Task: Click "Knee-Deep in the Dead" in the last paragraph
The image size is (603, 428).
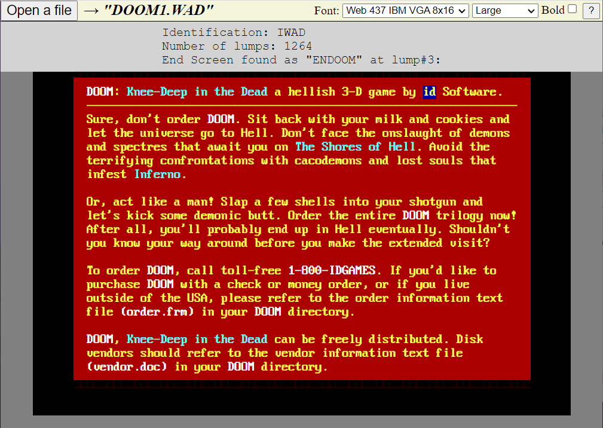Action: [x=197, y=339]
